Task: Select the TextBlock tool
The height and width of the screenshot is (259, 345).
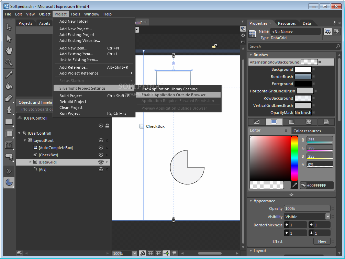Action: (x=9, y=145)
